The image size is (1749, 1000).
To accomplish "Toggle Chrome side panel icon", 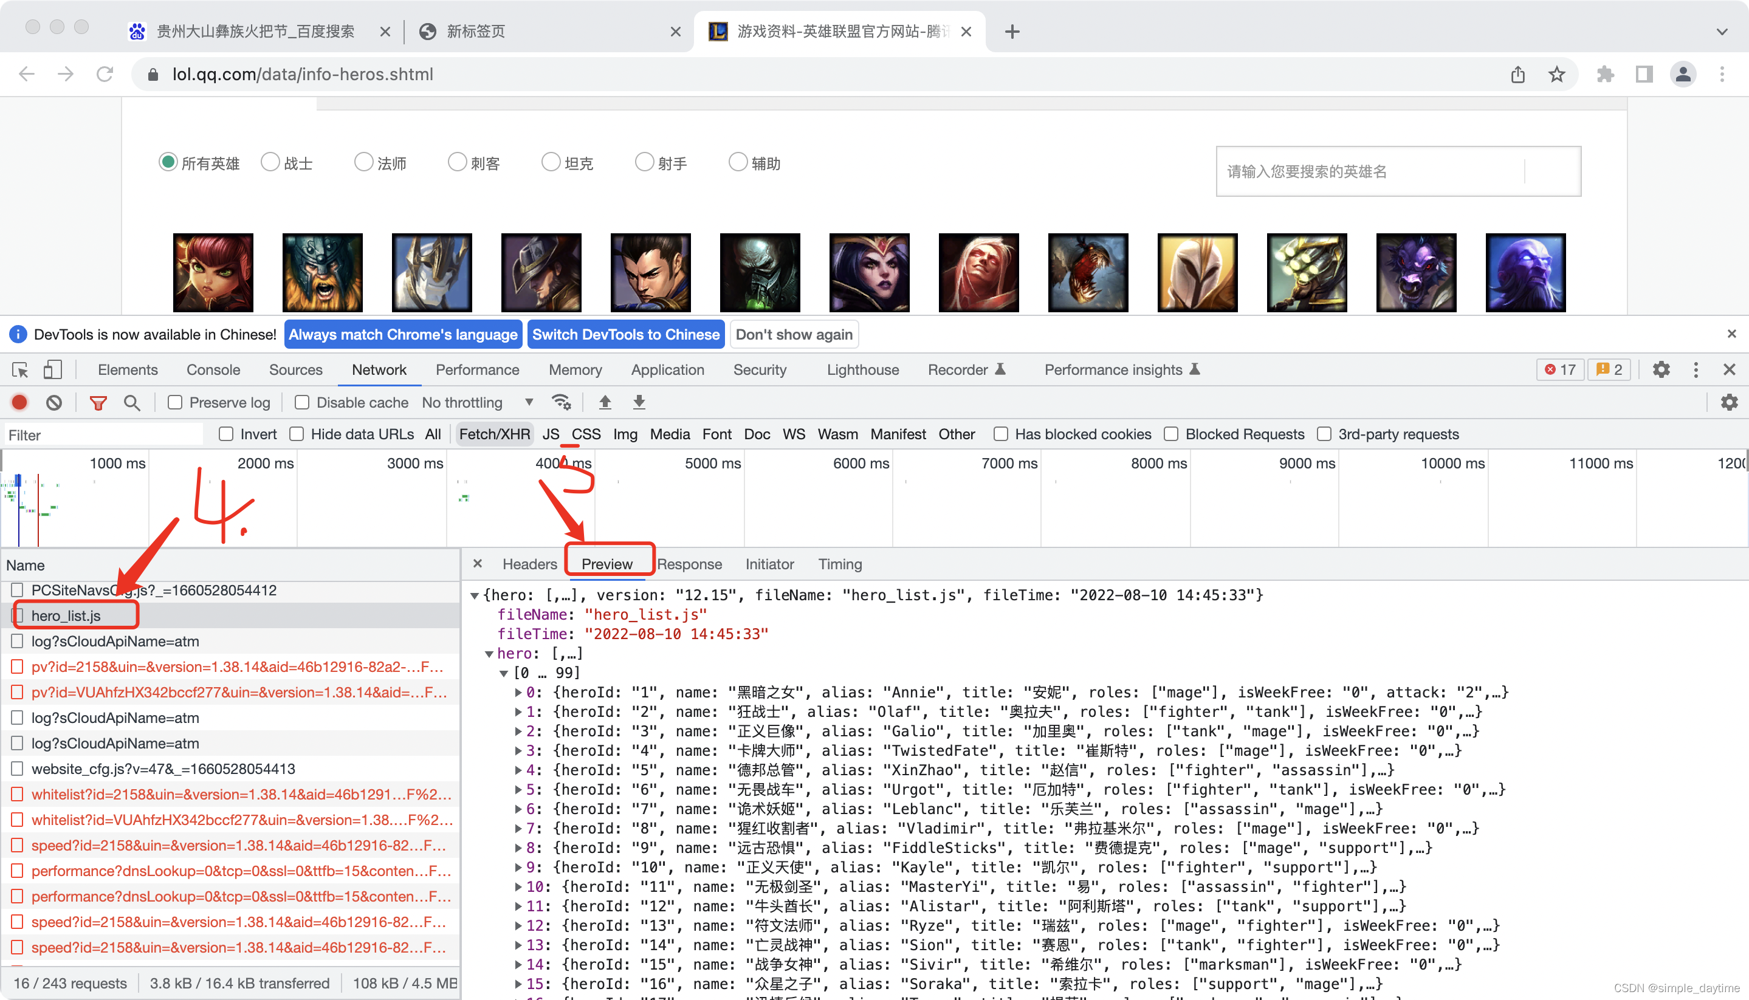I will [1644, 74].
